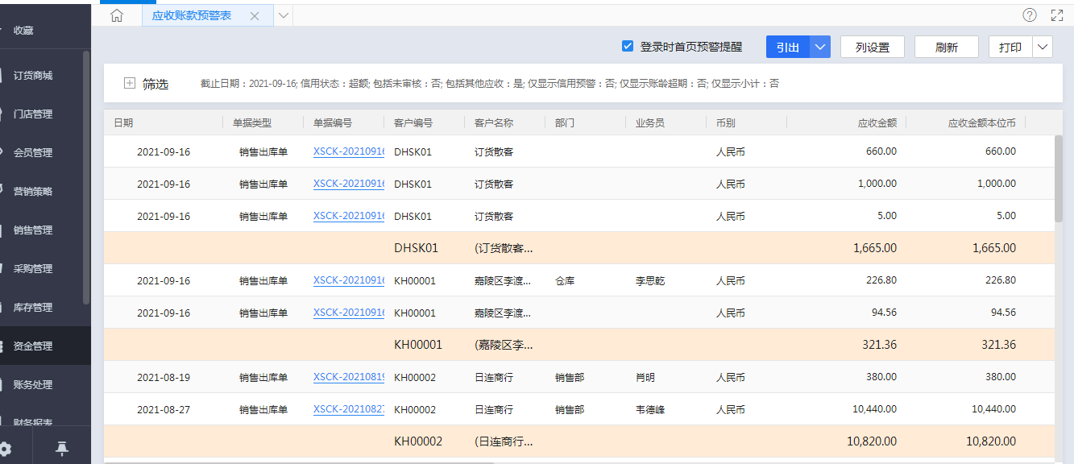Click the table vertical scrollbar

[1058, 179]
